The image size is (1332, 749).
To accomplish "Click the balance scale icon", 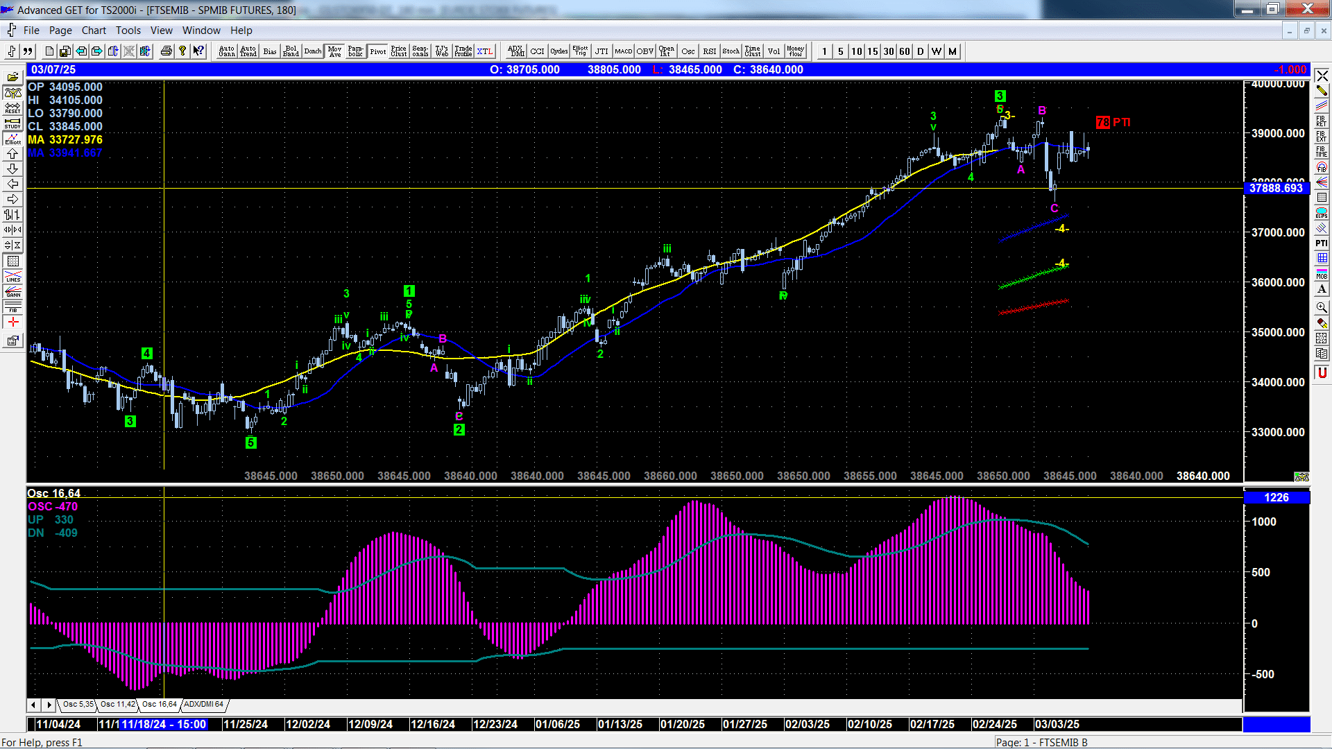I will click(12, 92).
